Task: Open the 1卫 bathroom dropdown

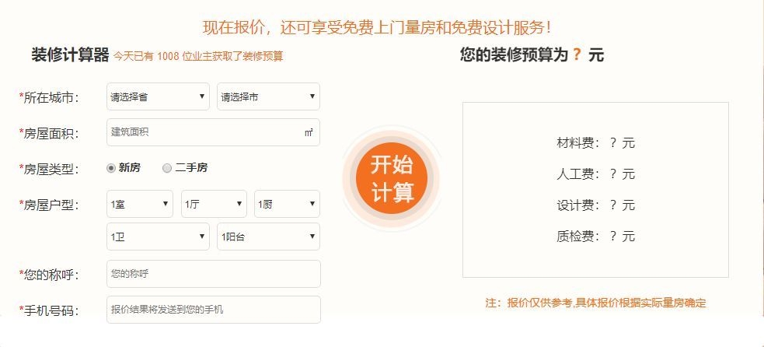Action: (x=158, y=236)
